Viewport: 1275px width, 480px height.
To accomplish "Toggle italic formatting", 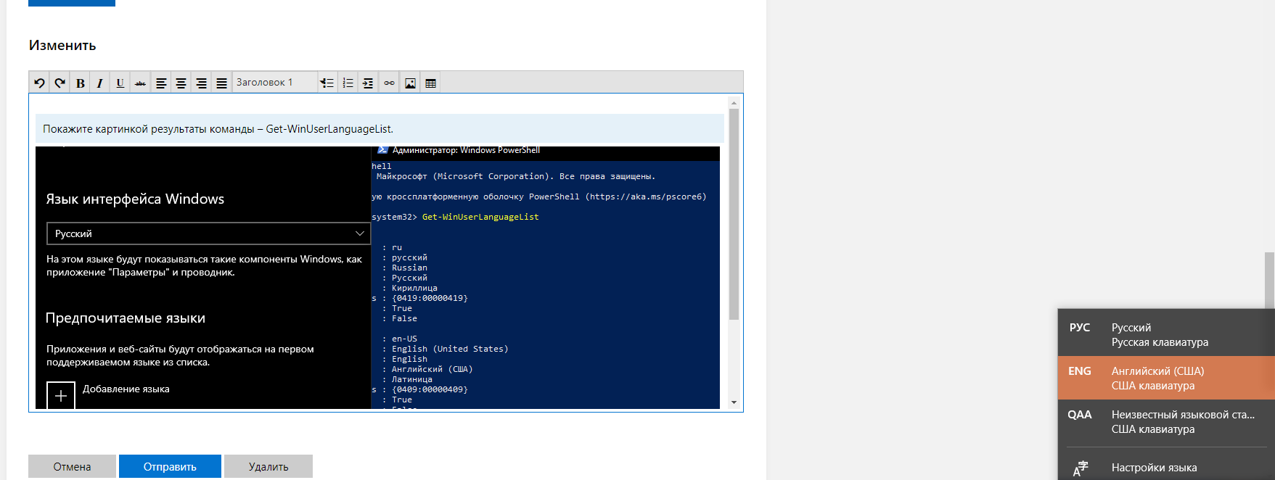I will click(100, 83).
